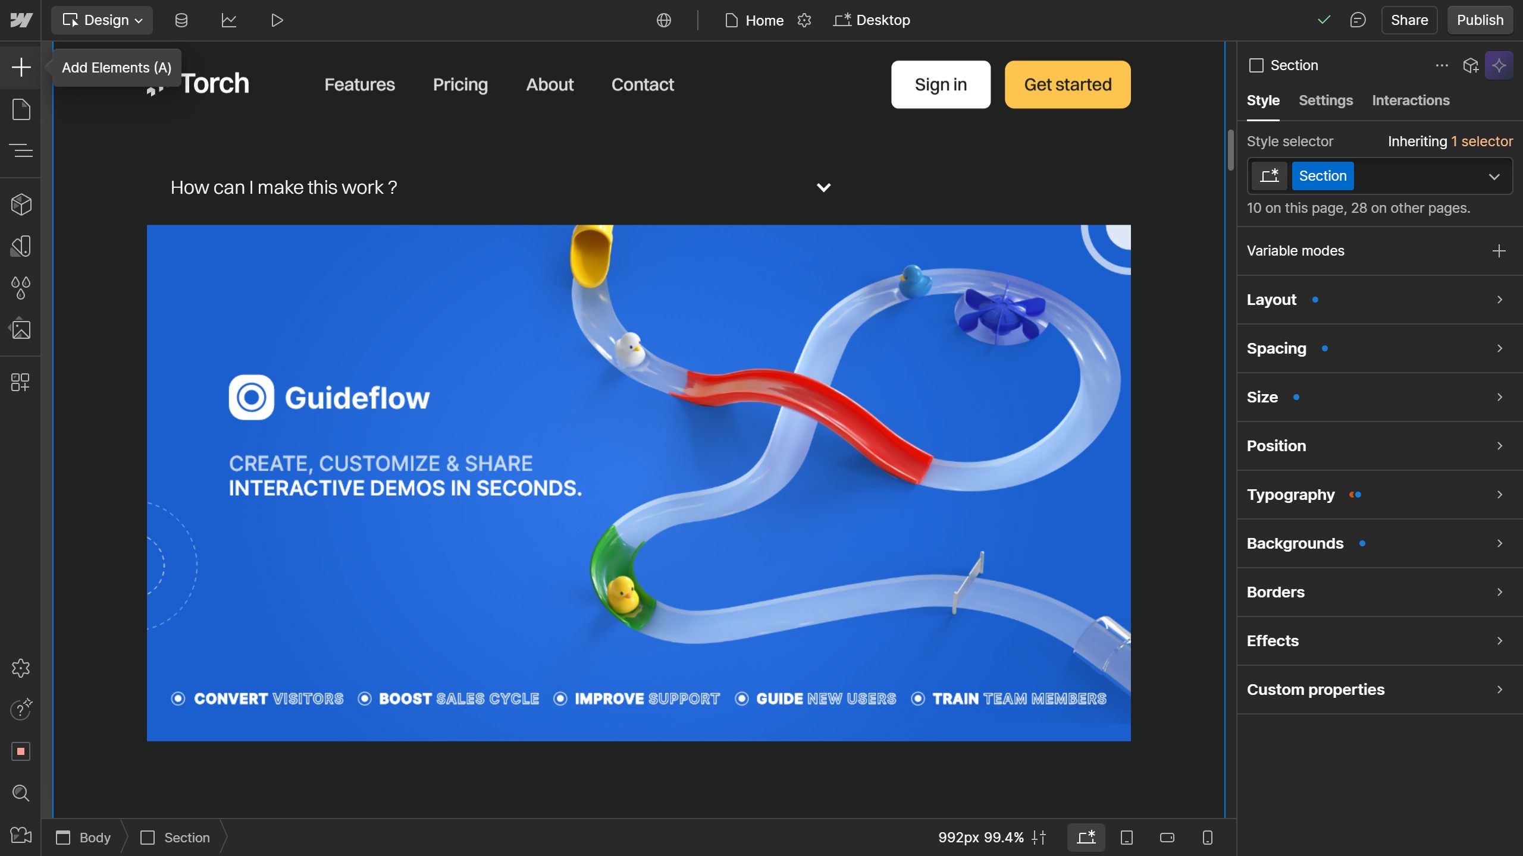Click the green saved status checkmark
The width and height of the screenshot is (1523, 856).
click(x=1324, y=20)
